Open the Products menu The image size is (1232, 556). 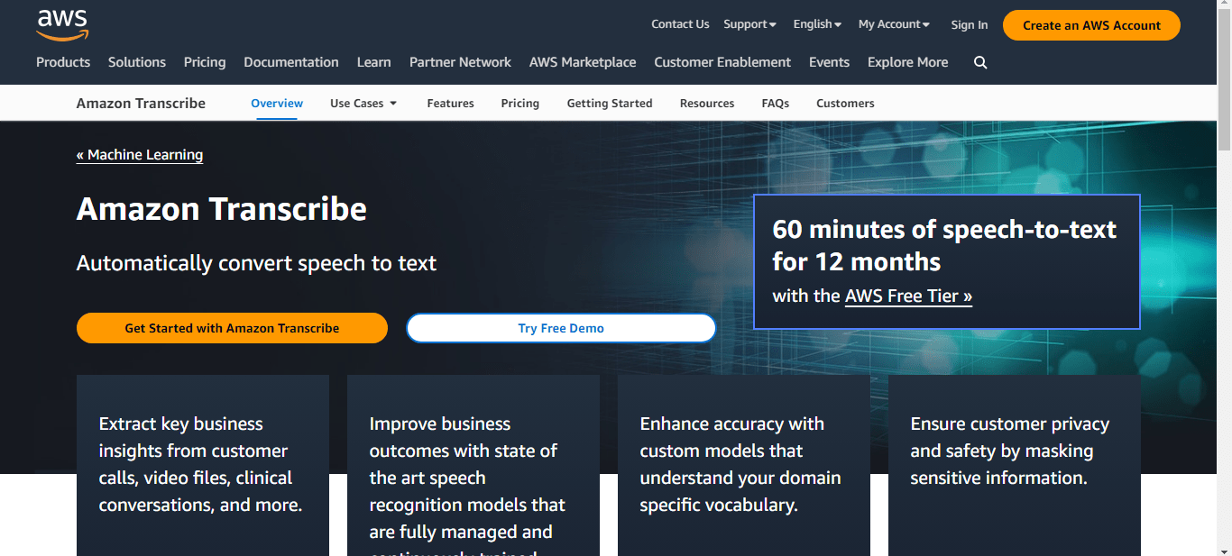pyautogui.click(x=63, y=62)
